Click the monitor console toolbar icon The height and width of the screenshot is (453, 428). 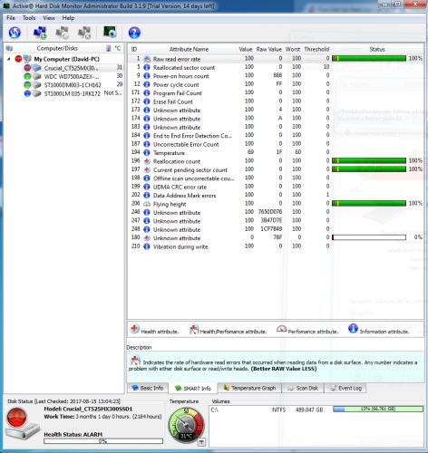(110, 32)
